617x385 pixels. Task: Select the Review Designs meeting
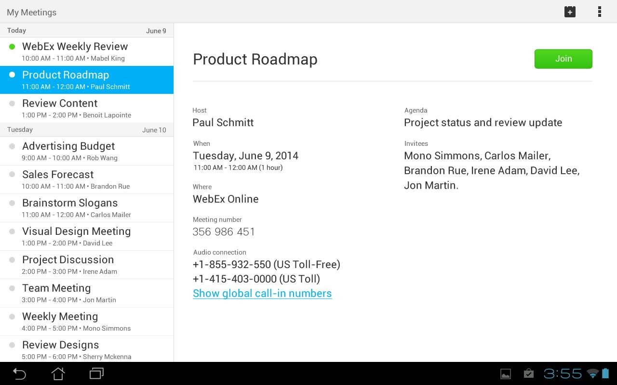87,349
